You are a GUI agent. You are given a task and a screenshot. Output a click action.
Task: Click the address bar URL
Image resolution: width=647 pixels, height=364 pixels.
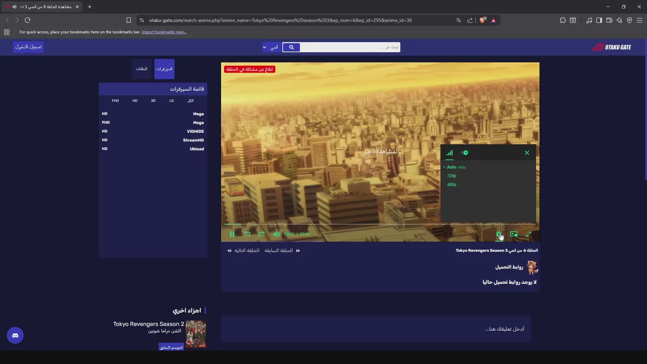[x=280, y=20]
